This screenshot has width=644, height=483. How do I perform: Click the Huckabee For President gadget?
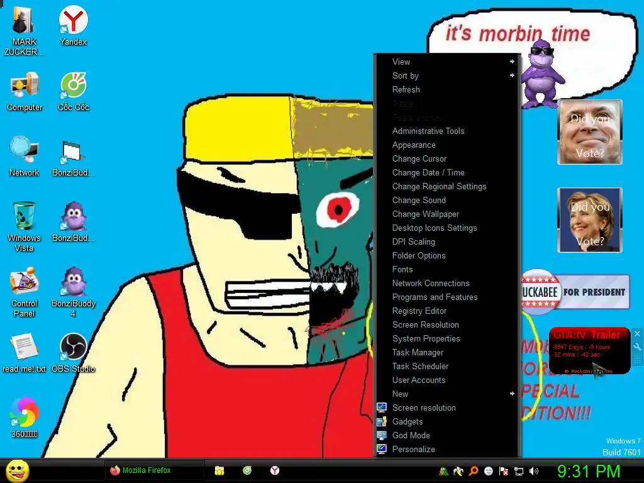pos(575,292)
